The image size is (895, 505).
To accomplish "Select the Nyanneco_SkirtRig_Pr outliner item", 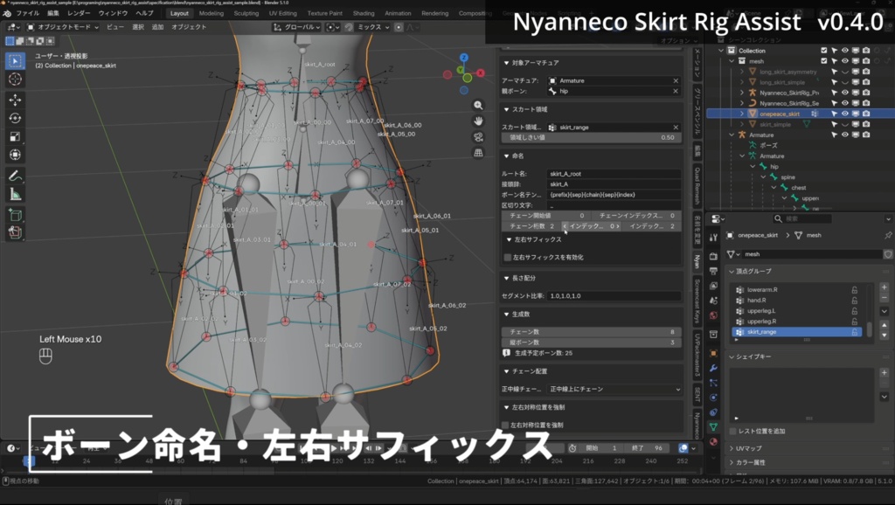I will click(789, 93).
